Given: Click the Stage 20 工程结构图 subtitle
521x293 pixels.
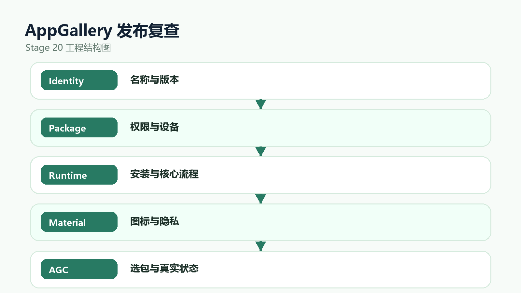Looking at the screenshot, I should (68, 48).
